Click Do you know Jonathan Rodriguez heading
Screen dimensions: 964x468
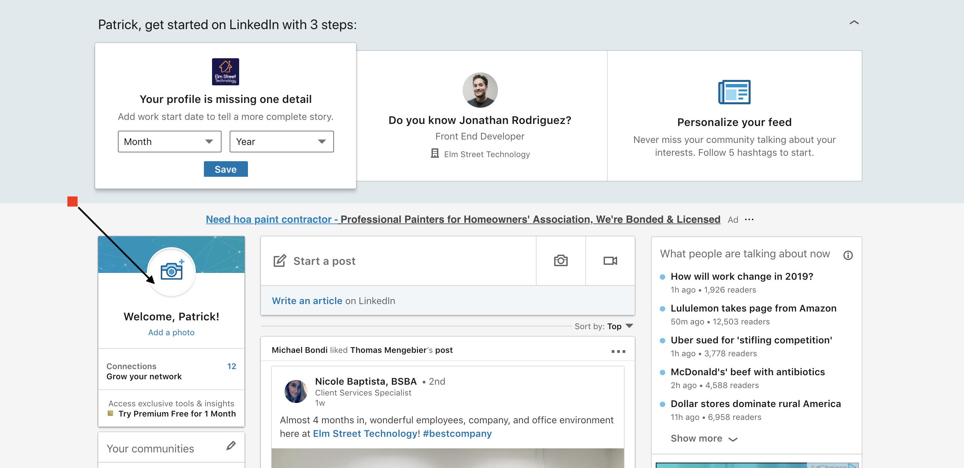(x=480, y=120)
